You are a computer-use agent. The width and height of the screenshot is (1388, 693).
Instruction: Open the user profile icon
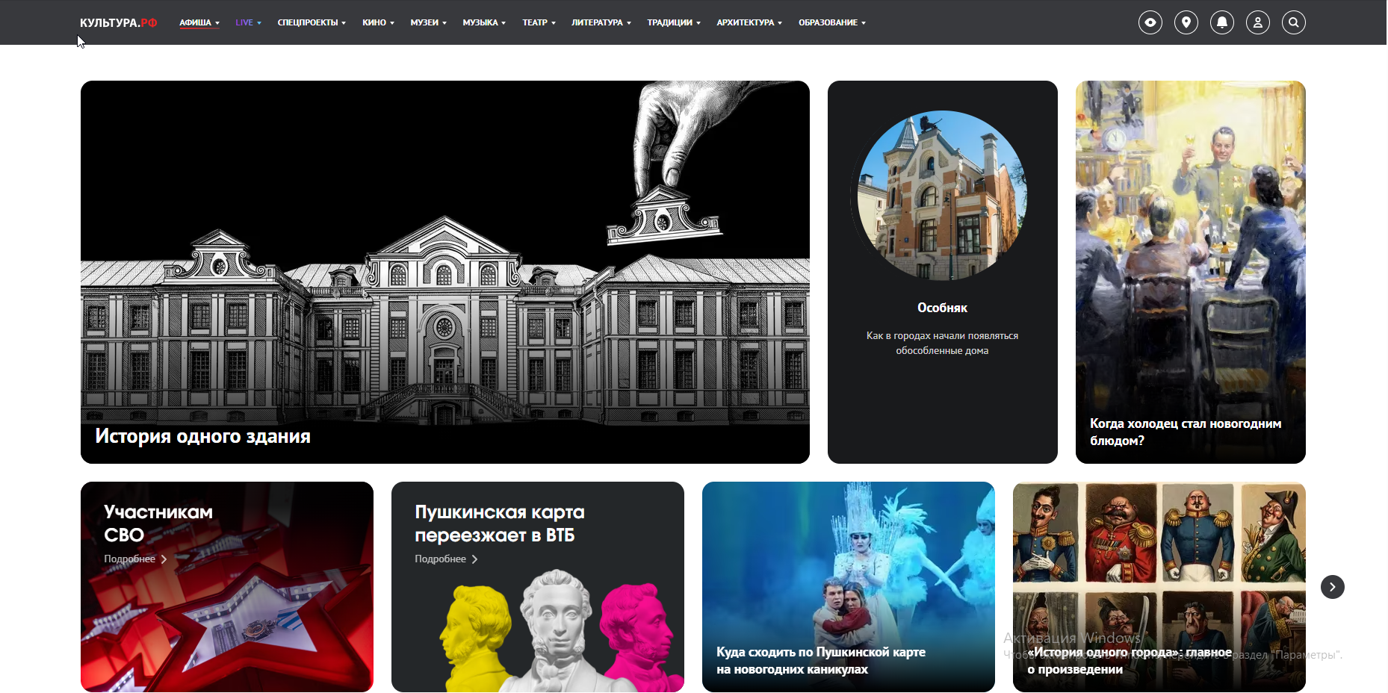[x=1257, y=22]
